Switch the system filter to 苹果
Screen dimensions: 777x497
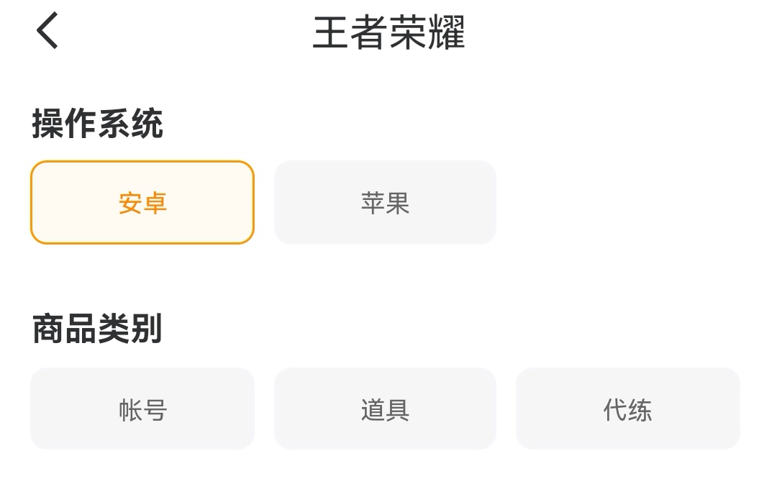tap(385, 203)
